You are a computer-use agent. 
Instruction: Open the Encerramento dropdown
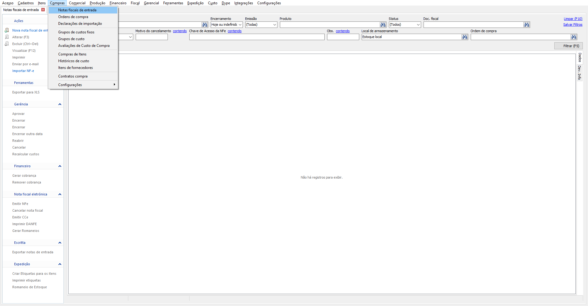tap(240, 25)
